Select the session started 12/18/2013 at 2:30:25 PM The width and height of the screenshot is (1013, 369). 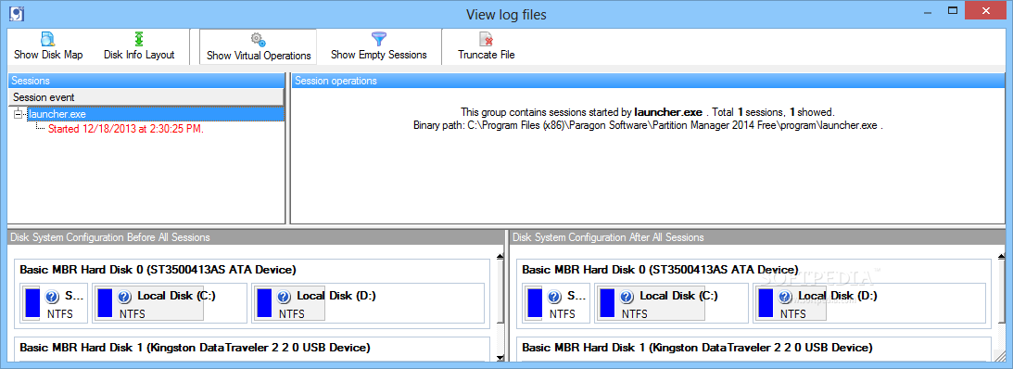pos(126,129)
